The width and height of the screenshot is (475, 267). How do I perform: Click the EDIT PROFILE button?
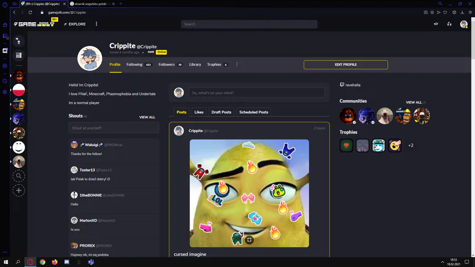tap(346, 65)
